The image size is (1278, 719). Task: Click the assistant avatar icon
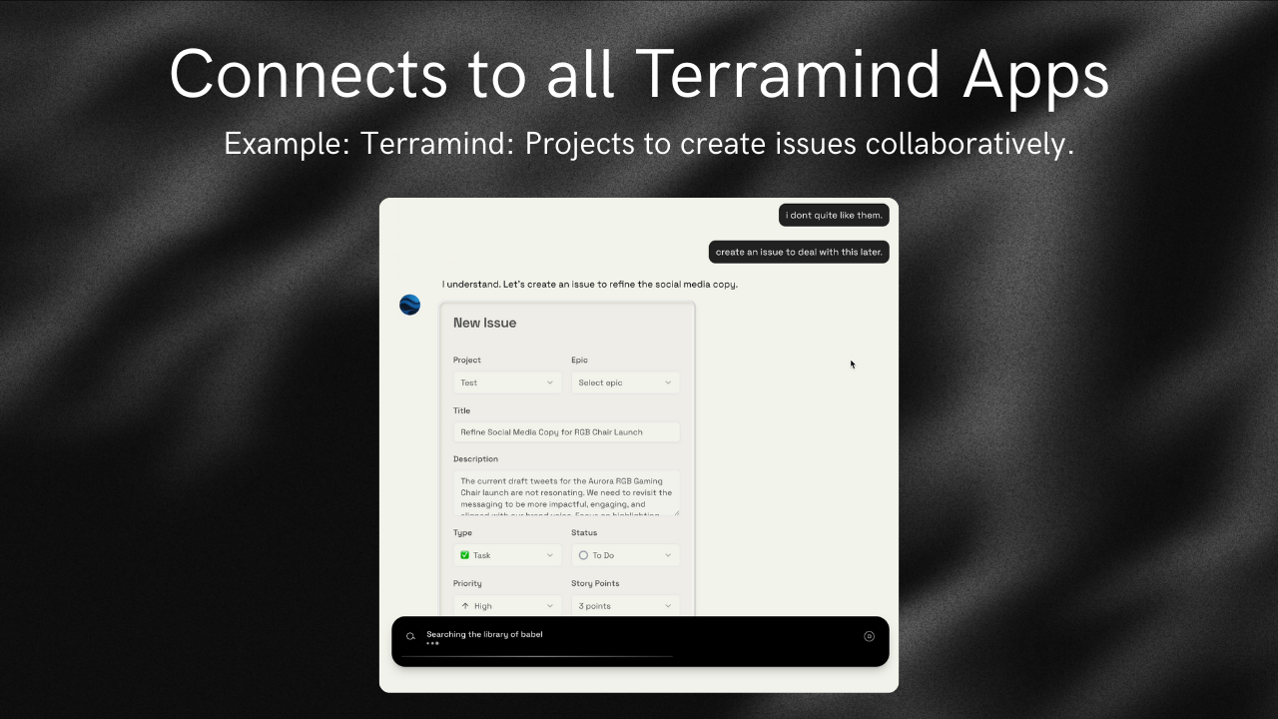point(409,305)
